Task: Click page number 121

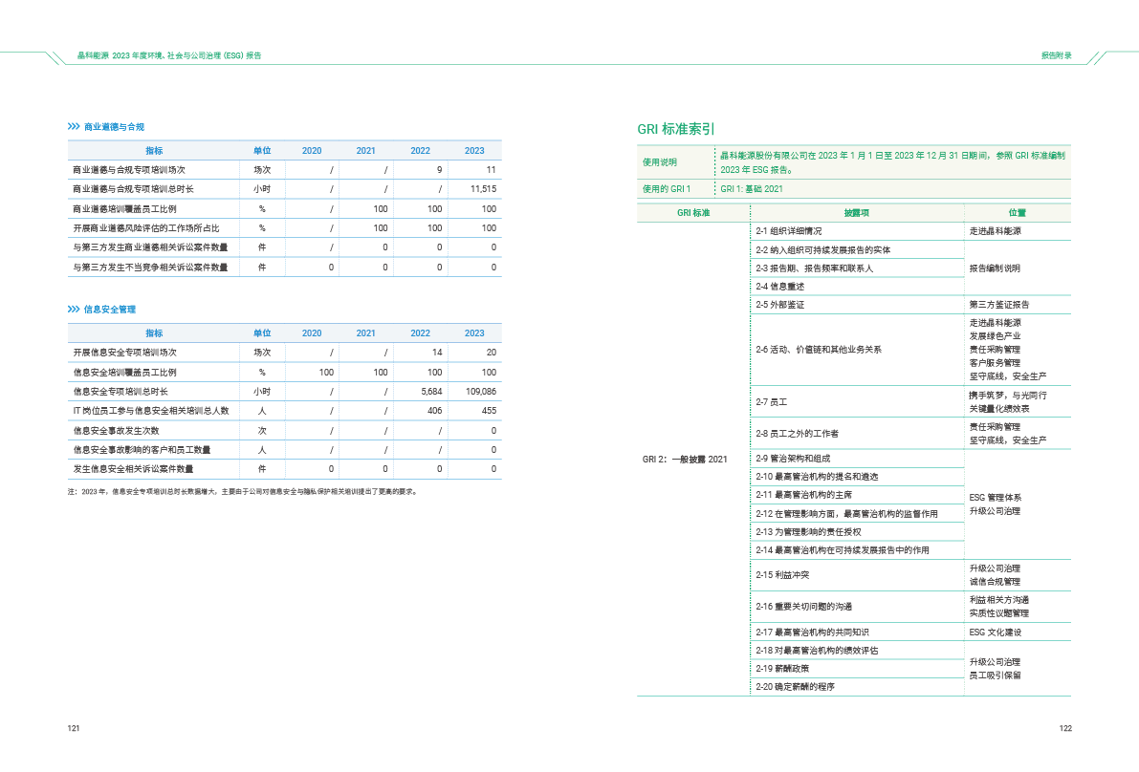Action: tap(73, 729)
